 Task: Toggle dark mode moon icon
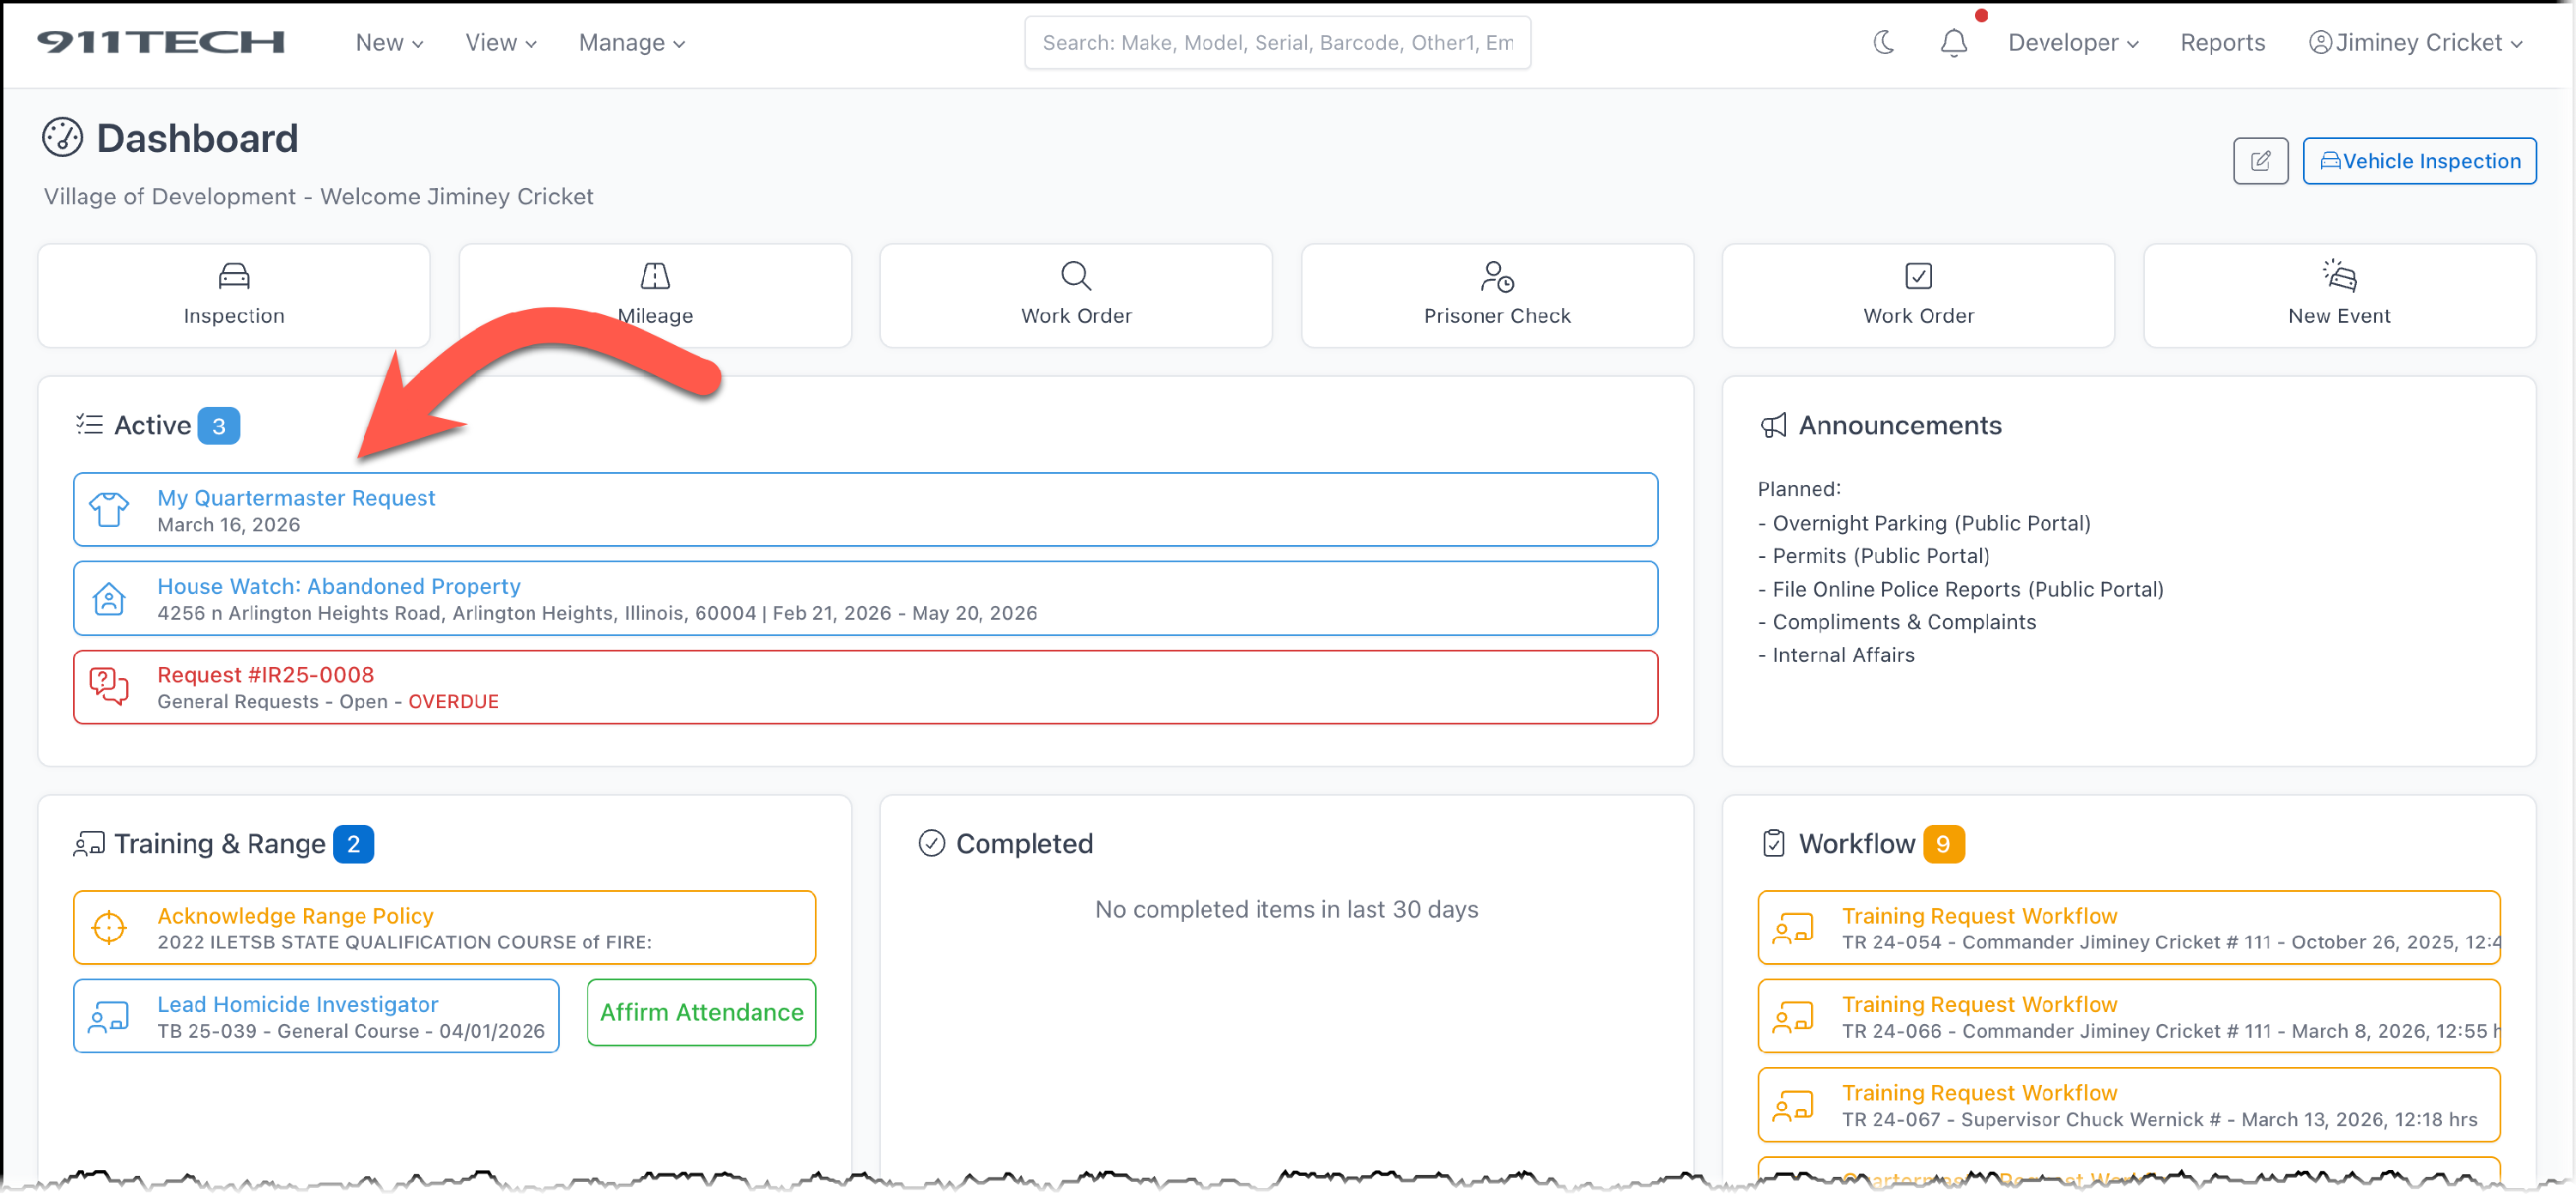click(x=1884, y=43)
